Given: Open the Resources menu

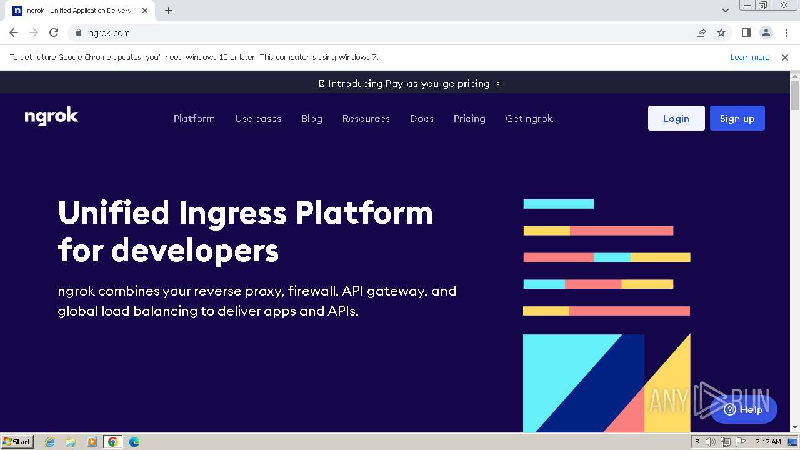Looking at the screenshot, I should click(x=366, y=118).
